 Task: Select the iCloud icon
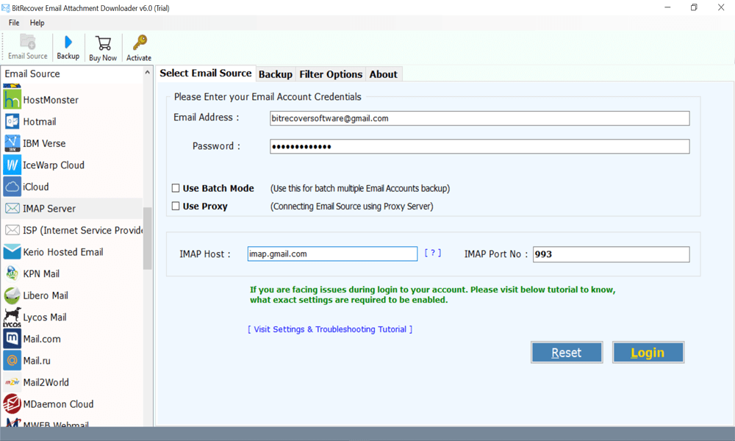point(12,187)
